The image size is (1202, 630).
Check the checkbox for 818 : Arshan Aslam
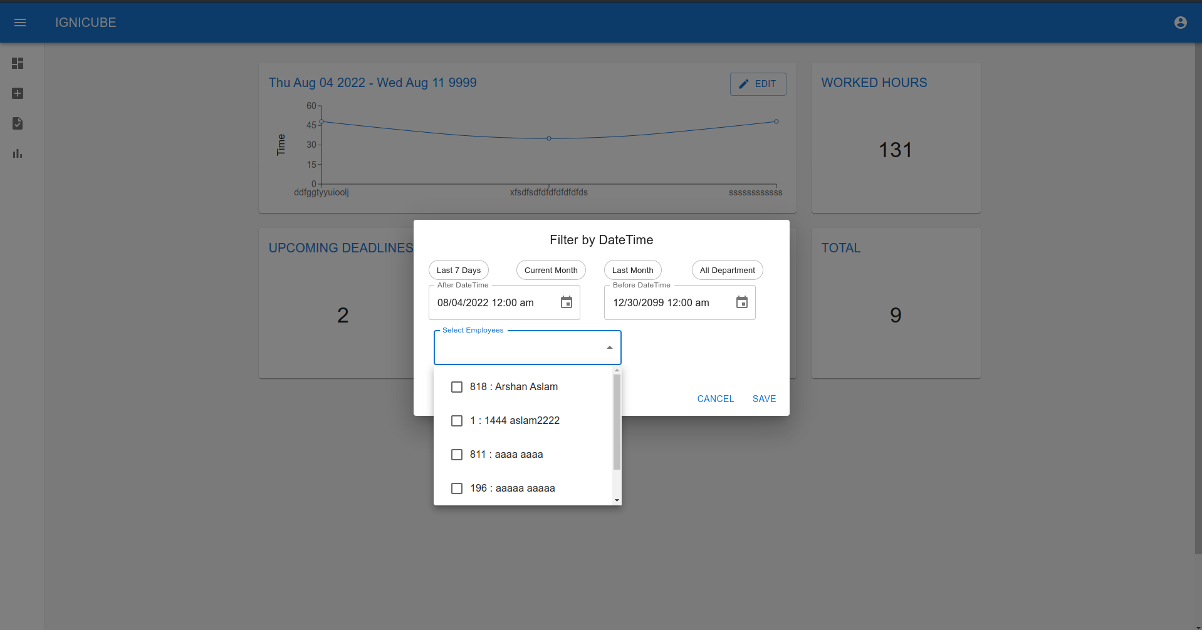[457, 387]
